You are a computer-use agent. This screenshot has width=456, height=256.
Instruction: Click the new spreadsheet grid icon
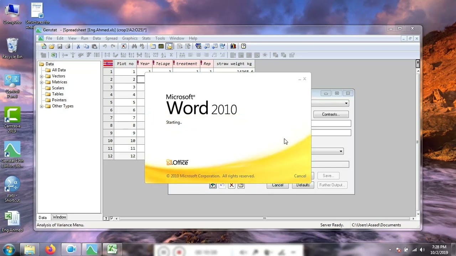(x=153, y=46)
